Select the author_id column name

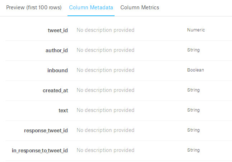pos(56,50)
